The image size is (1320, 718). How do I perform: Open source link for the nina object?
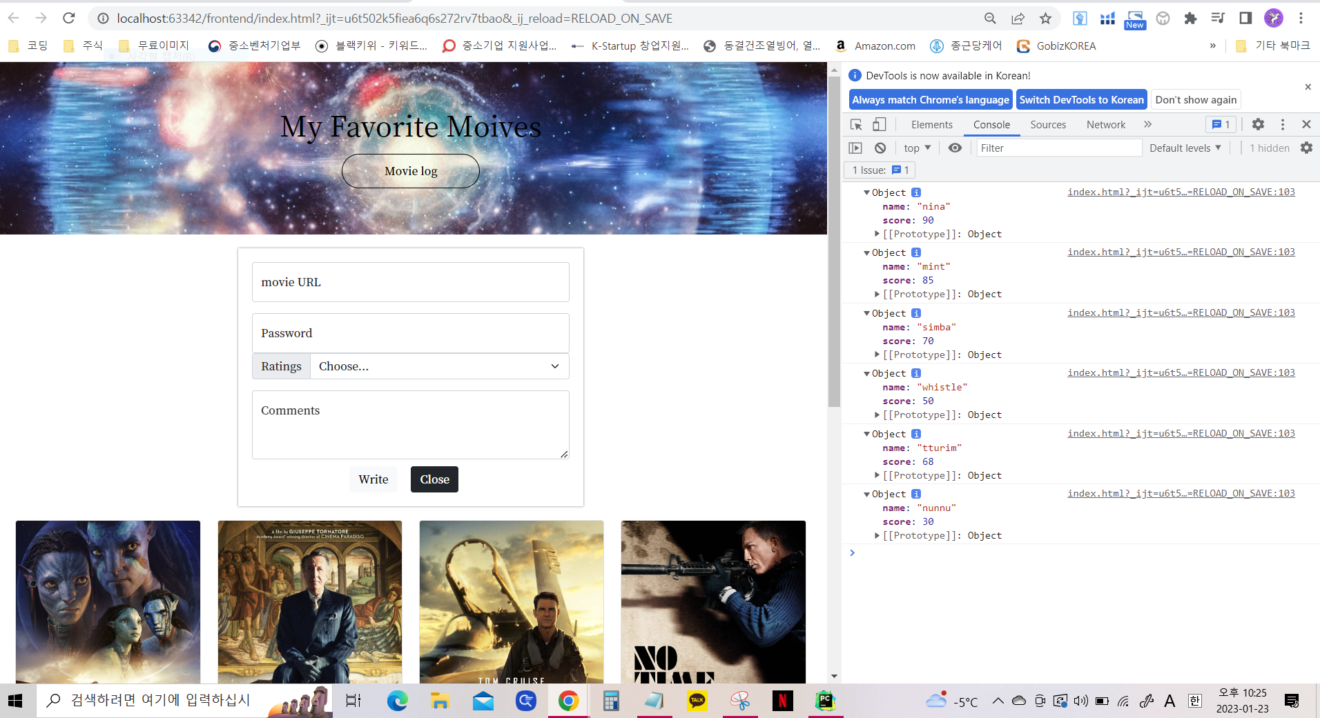click(x=1181, y=192)
